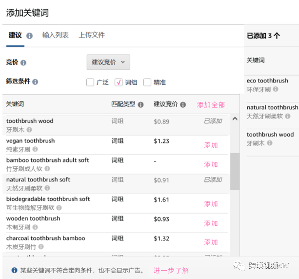Switch to the 建议 tab

15,35
